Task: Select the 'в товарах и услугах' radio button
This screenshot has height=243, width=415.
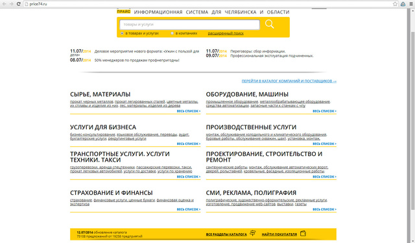Action: [x=122, y=33]
